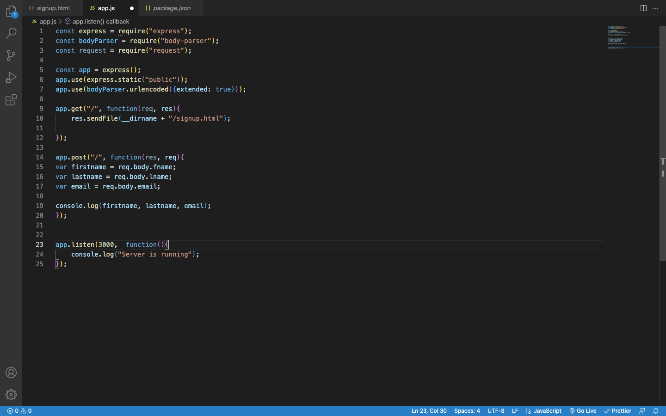The width and height of the screenshot is (666, 416).
Task: Open the Source Control view
Action: coord(11,55)
